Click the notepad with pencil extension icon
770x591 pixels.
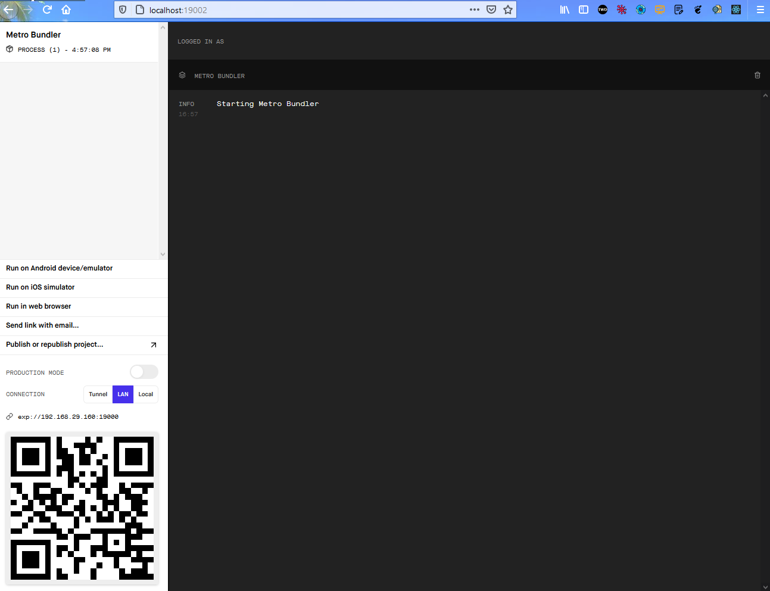tap(679, 10)
